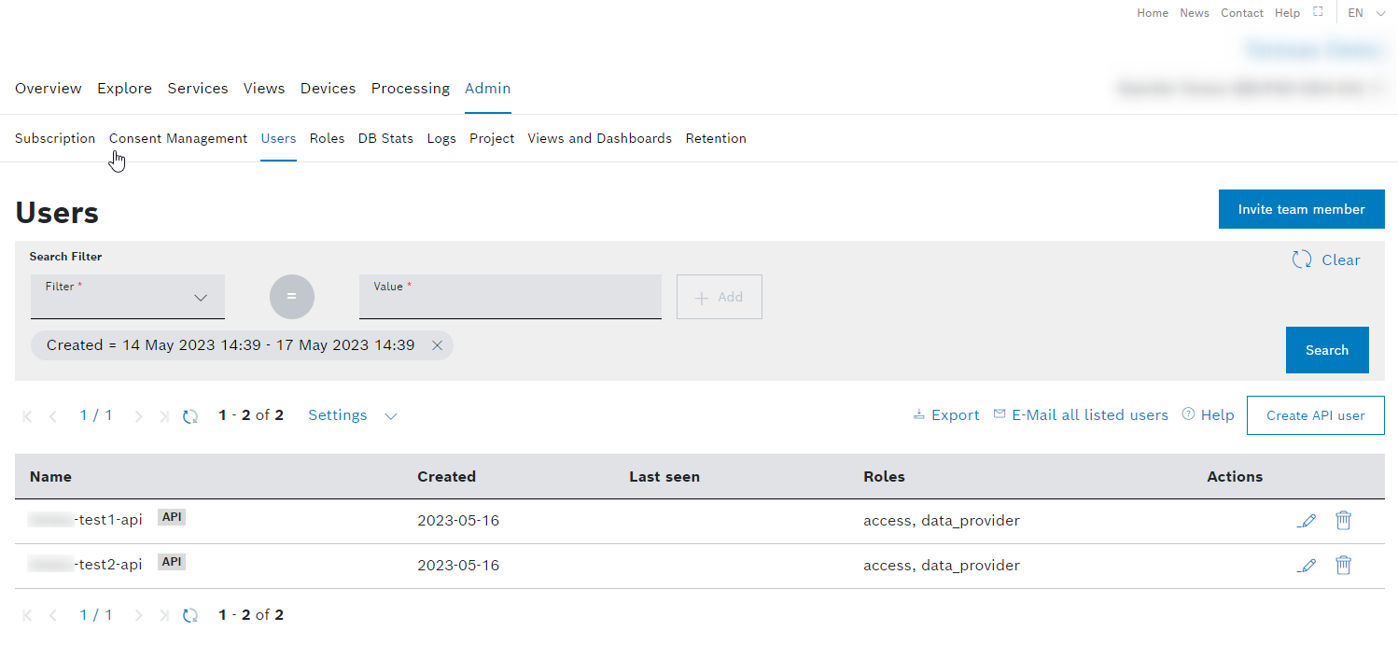Open the Consent Management tab
The height and width of the screenshot is (645, 1398).
pos(178,138)
